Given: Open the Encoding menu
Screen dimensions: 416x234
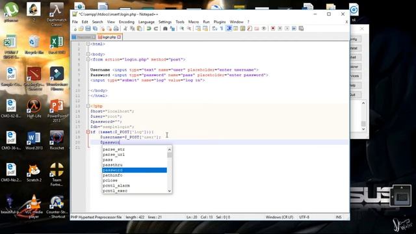Looking at the screenshot, I should 127,21.
